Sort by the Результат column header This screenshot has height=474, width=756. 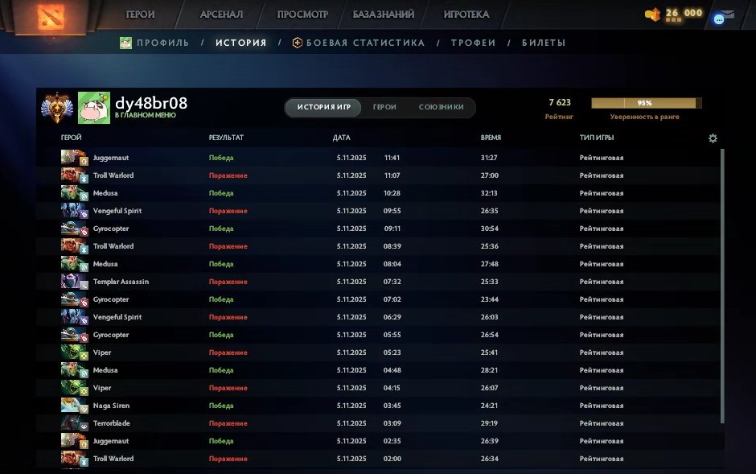(226, 138)
